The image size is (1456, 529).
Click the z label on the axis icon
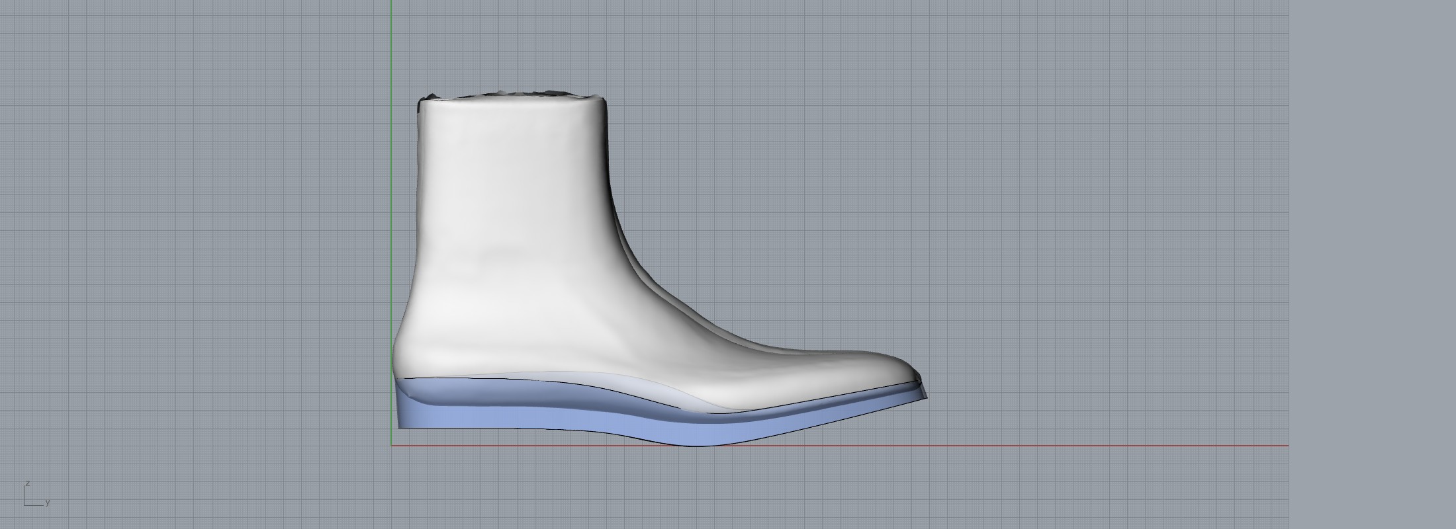(x=28, y=484)
